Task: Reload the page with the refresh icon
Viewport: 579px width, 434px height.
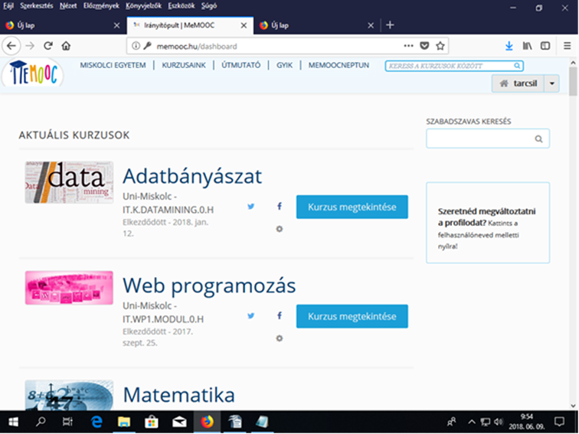Action: (48, 46)
